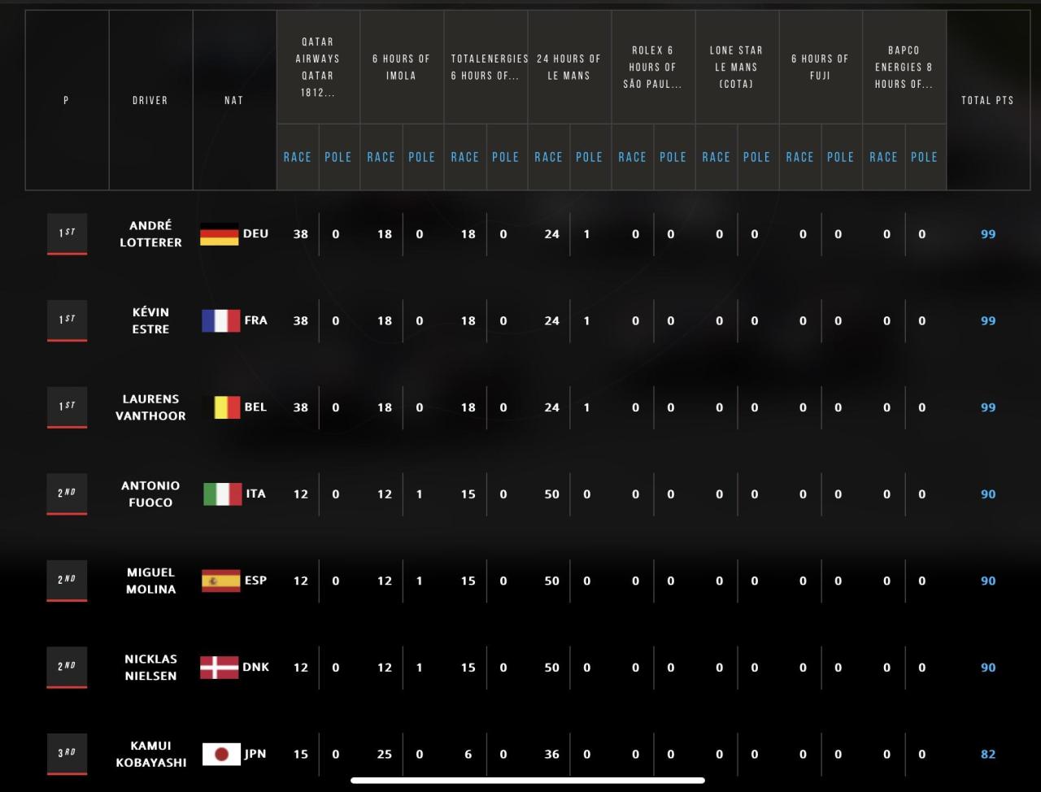1041x792 pixels.
Task: Click the 6 Hours of Imola header
Action: click(401, 67)
